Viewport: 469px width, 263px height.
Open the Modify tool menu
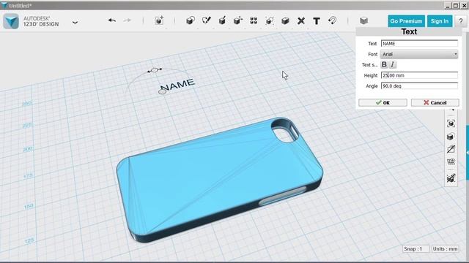pos(237,20)
